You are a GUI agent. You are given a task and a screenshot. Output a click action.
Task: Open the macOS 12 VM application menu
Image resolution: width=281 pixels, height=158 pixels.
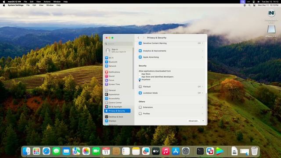[x=14, y=2]
